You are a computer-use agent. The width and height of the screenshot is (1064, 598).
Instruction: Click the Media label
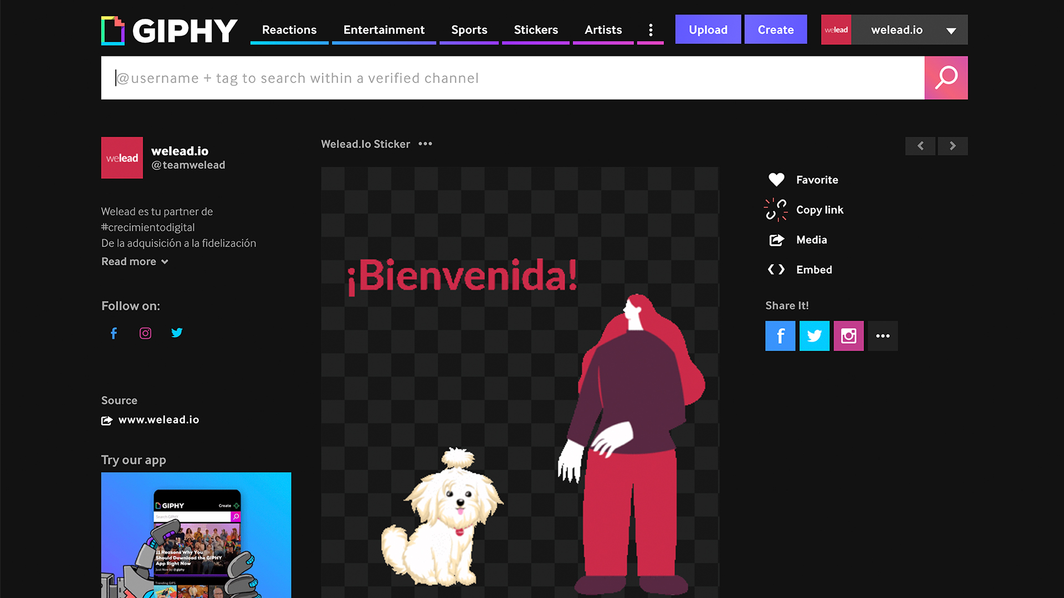click(811, 240)
